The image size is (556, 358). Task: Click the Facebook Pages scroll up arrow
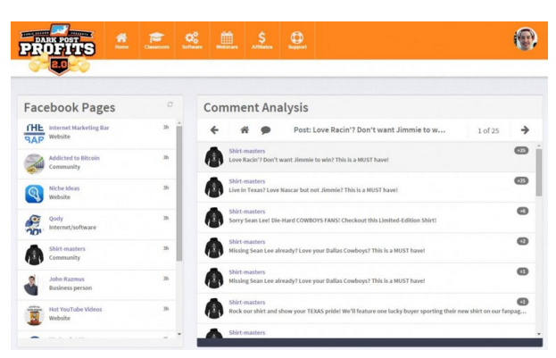(179, 123)
